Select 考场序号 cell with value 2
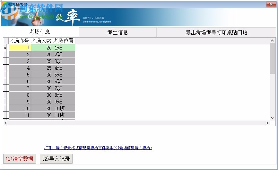278x170 pixels. [20, 54]
